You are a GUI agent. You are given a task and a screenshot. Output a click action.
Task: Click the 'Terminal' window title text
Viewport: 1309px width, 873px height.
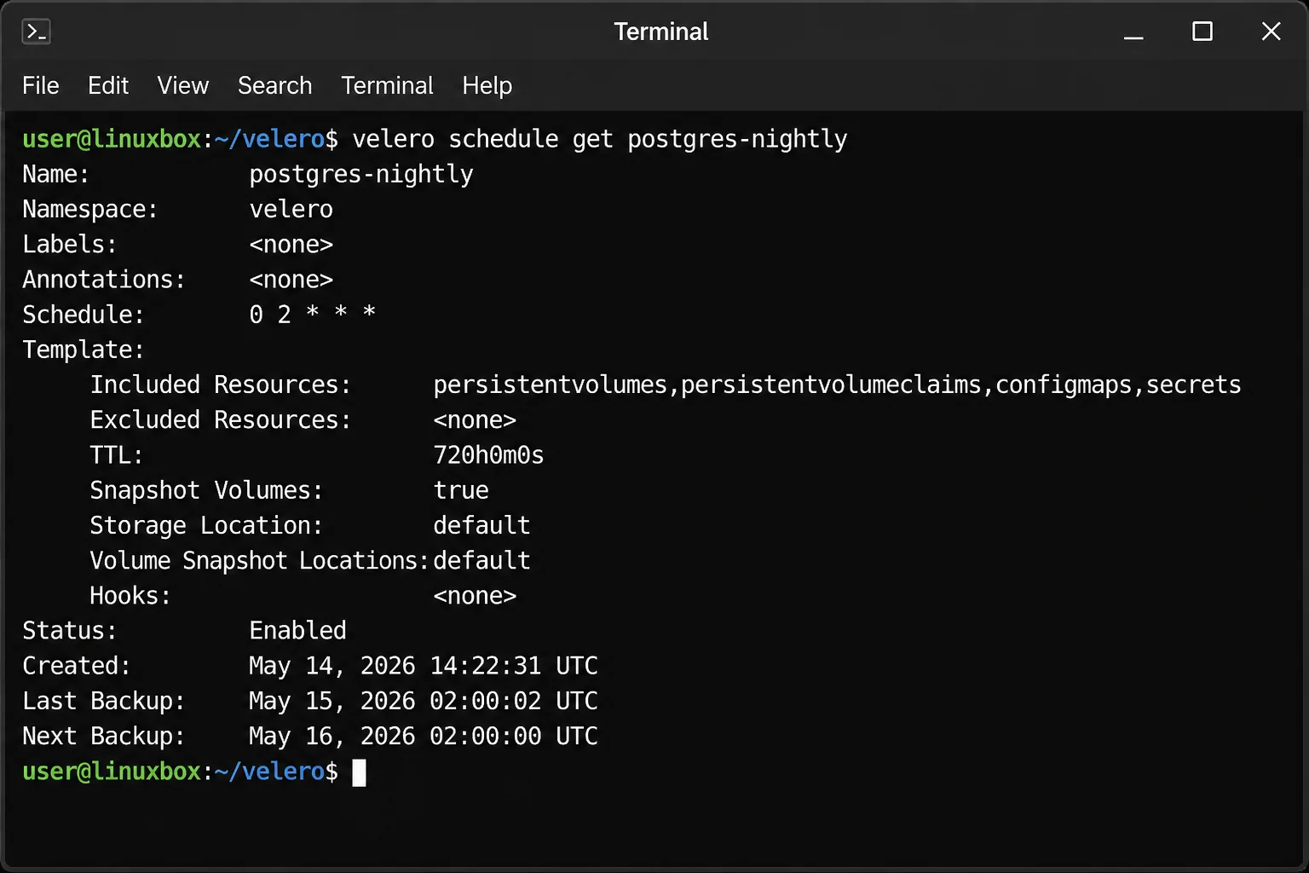click(x=661, y=32)
